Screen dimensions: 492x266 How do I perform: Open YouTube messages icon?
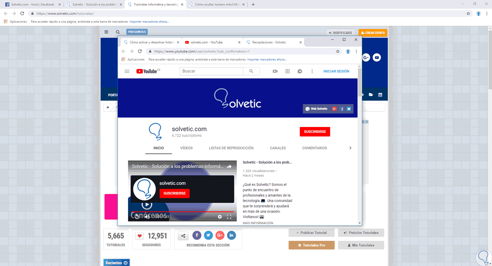point(300,71)
